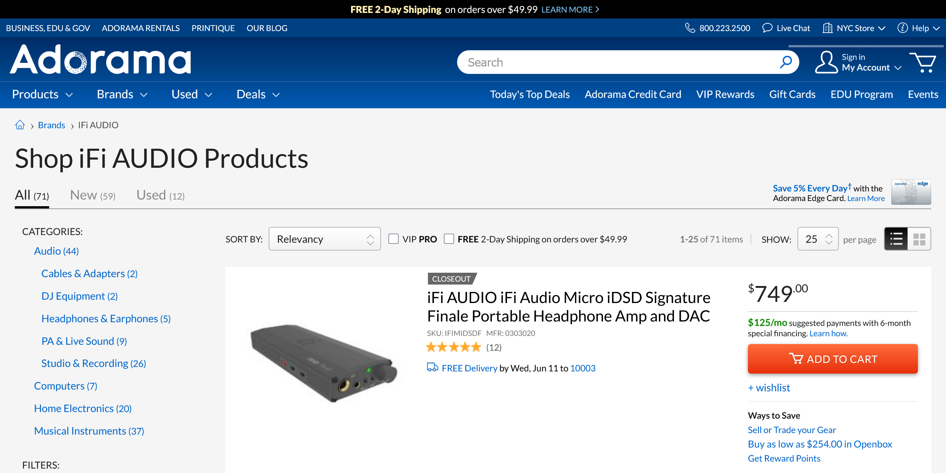Click the Adorama logo

tap(101, 59)
